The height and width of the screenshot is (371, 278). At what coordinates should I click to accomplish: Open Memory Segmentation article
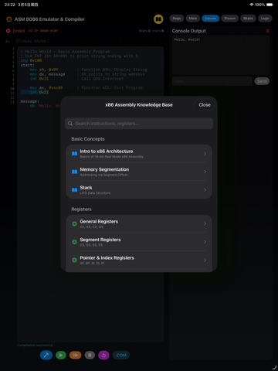pos(139,172)
